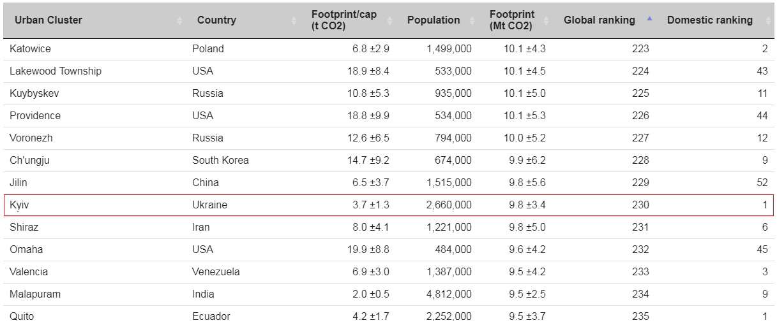Select the Katowice row
Screen dimensions: 777x332
tap(388, 49)
